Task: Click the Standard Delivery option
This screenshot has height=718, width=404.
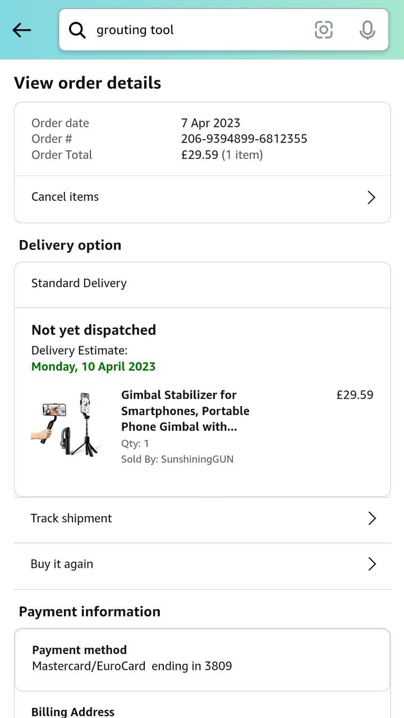Action: click(79, 283)
